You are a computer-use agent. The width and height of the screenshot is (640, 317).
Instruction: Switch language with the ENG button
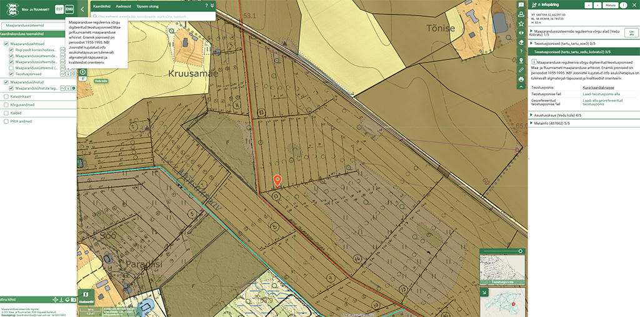pyautogui.click(x=69, y=9)
